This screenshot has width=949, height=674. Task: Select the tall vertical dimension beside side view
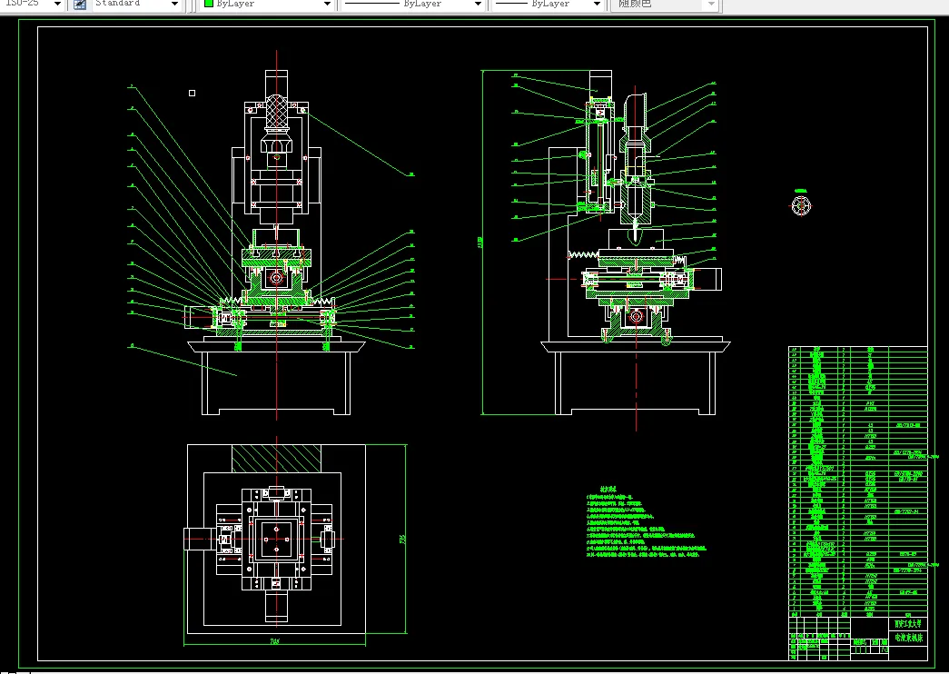pos(481,243)
